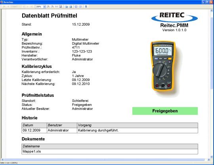Click the last icon in the toolbar
Image resolution: width=214 pixels, height=165 pixels.
click(86, 7)
